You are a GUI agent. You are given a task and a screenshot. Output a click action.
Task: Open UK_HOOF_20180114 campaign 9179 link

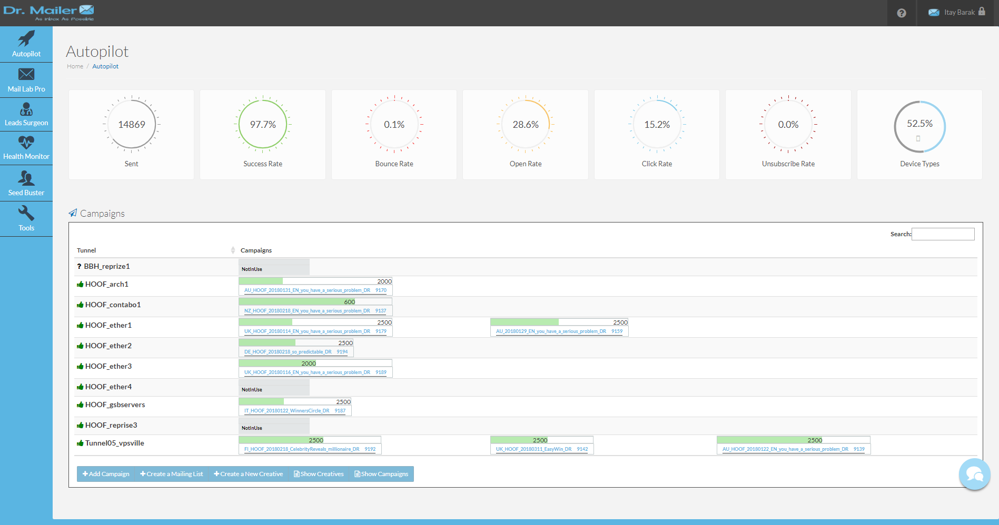pos(315,331)
